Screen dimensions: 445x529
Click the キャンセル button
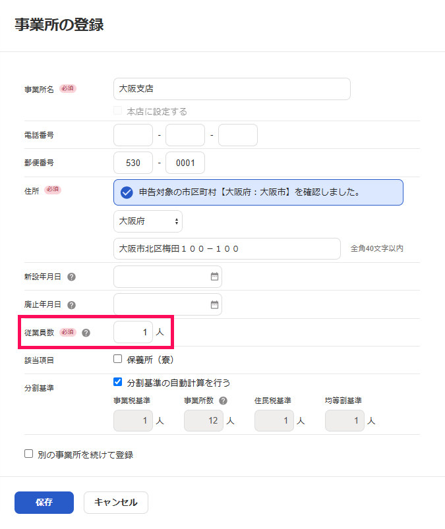click(116, 503)
